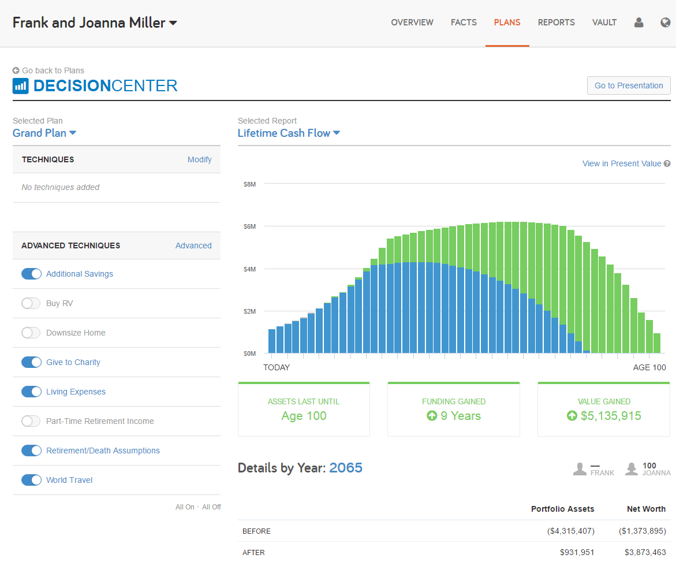Click the globe icon in the top navigation

pyautogui.click(x=665, y=23)
